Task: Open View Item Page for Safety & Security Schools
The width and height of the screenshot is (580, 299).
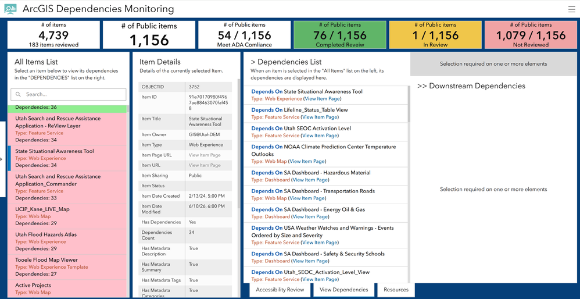Action: point(310,261)
